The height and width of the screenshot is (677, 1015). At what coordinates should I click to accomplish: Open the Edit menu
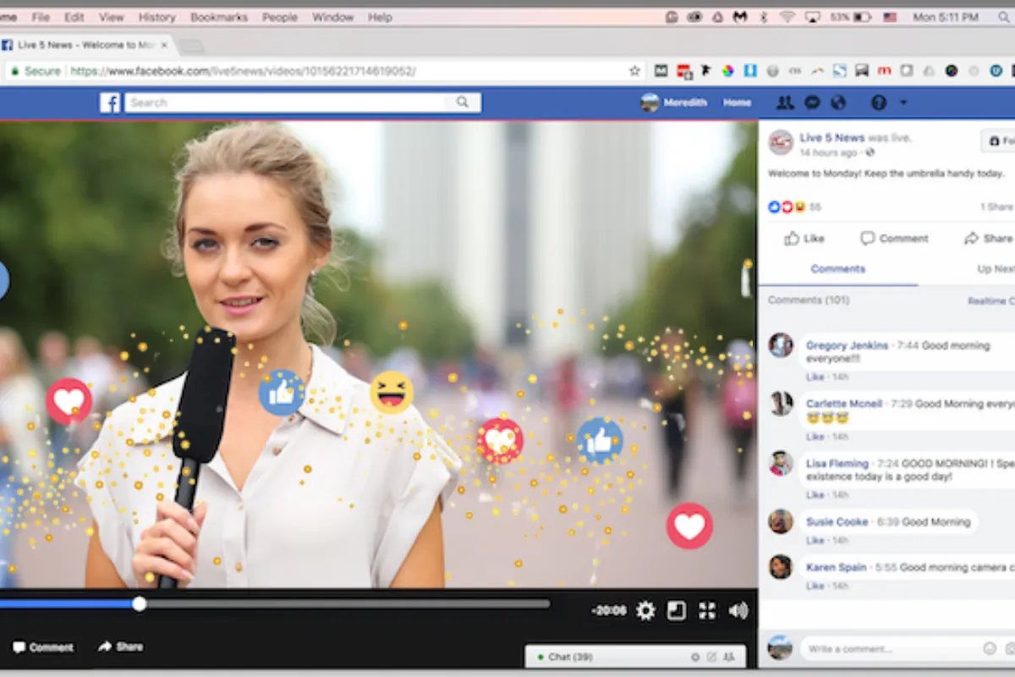click(x=74, y=17)
